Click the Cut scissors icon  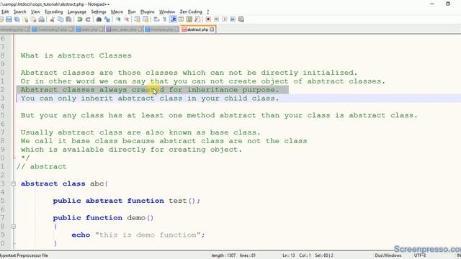tap(53, 19)
